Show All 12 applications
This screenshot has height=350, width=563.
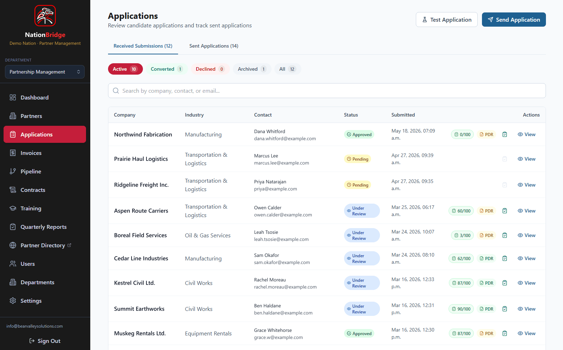coord(288,69)
